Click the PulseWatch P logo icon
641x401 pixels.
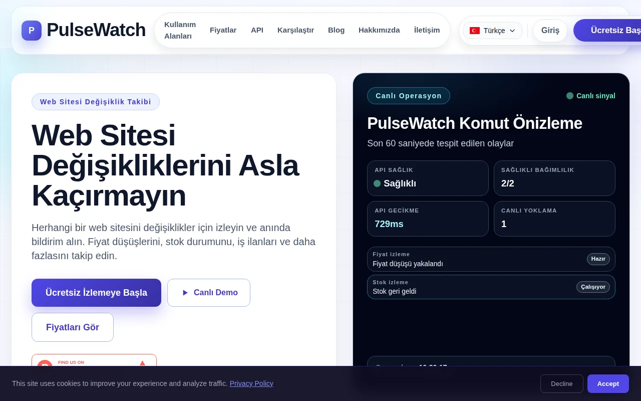[x=32, y=31]
